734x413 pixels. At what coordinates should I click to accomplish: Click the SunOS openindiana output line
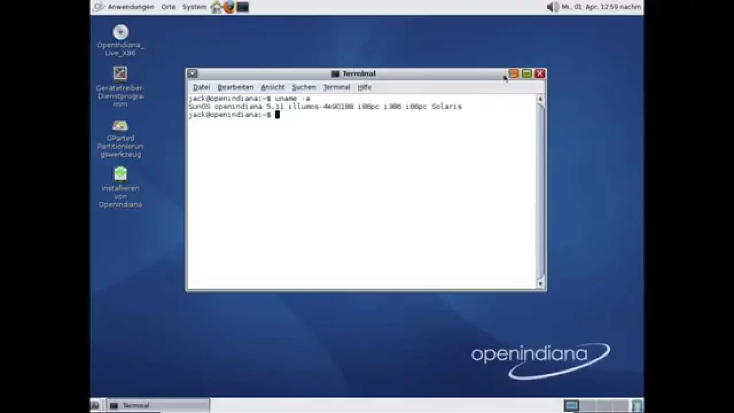click(x=325, y=107)
